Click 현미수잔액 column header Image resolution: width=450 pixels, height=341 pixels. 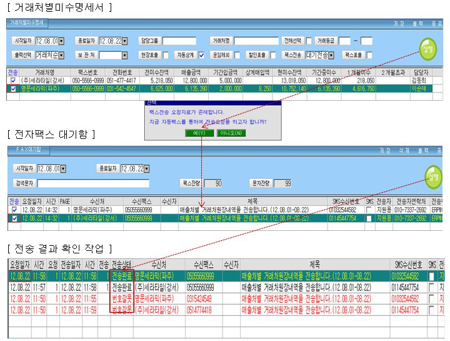(289, 73)
